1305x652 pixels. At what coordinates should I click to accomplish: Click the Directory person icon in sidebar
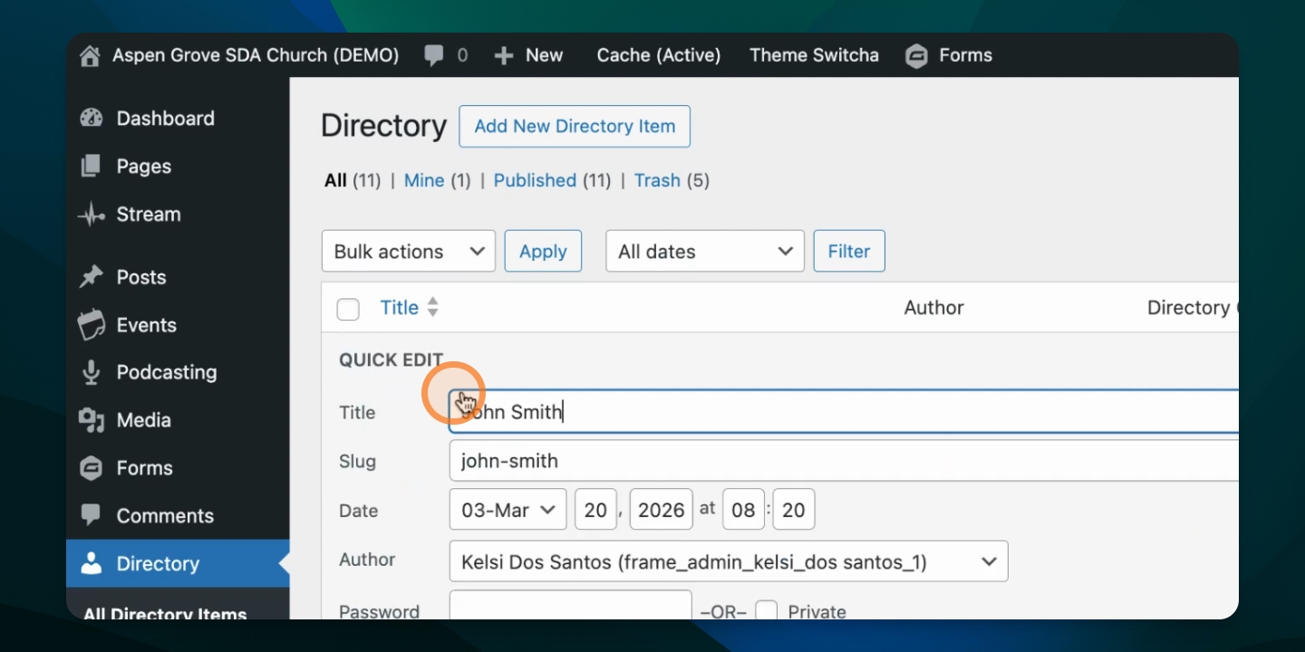click(92, 563)
